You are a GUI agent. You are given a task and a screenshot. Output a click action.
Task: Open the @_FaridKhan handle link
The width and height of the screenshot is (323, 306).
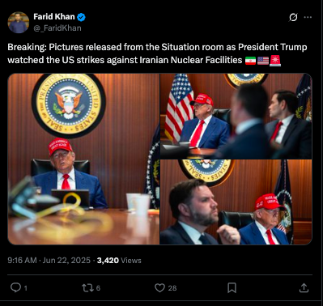pos(57,28)
